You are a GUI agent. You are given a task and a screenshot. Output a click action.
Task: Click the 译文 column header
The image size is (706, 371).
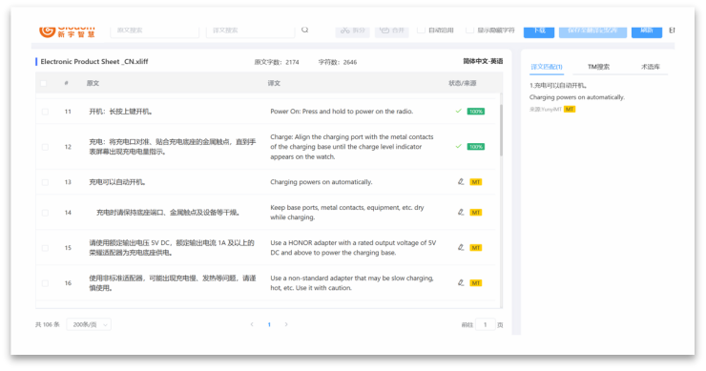274,83
